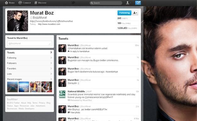
Task: Click the 21h timestamp on the Altın Boynuz tweet
Action: [137, 107]
